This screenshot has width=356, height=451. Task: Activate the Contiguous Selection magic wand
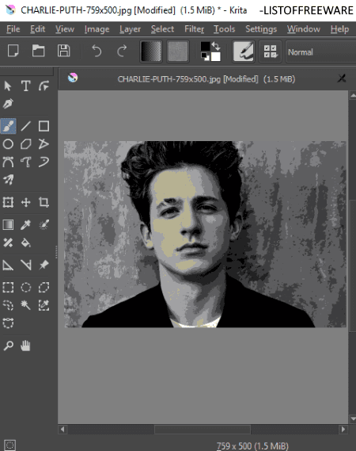pos(26,305)
